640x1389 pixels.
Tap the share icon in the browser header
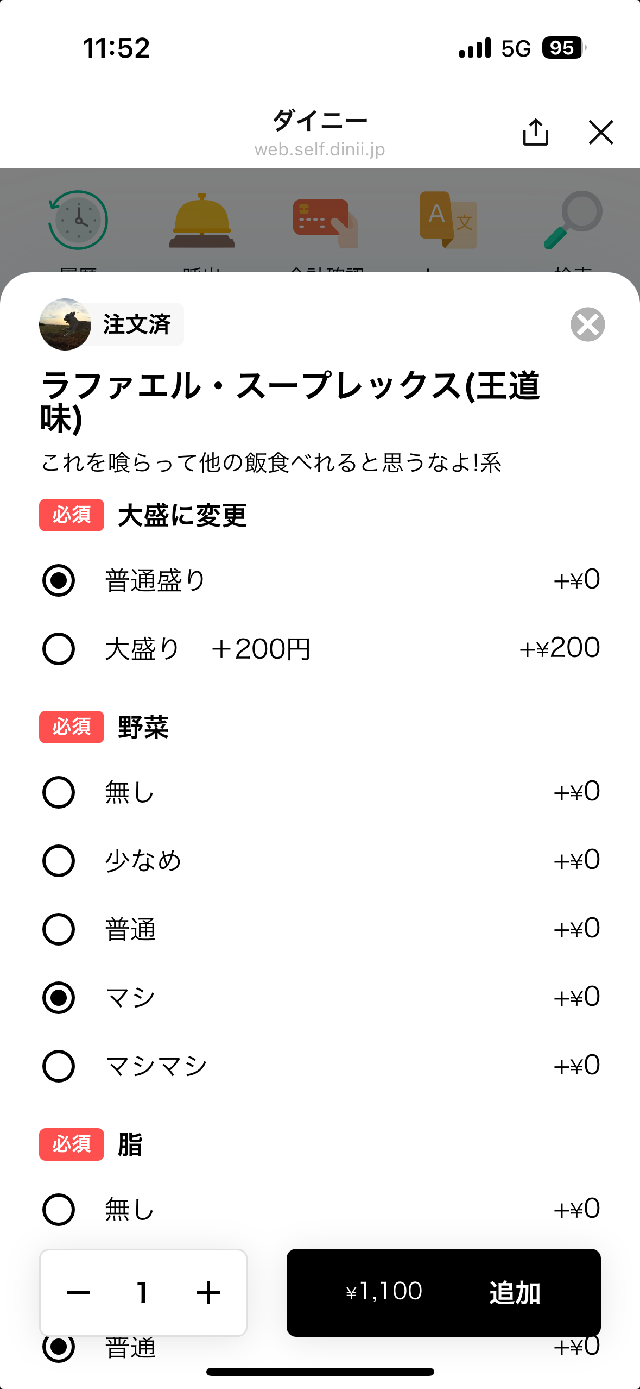coord(535,132)
